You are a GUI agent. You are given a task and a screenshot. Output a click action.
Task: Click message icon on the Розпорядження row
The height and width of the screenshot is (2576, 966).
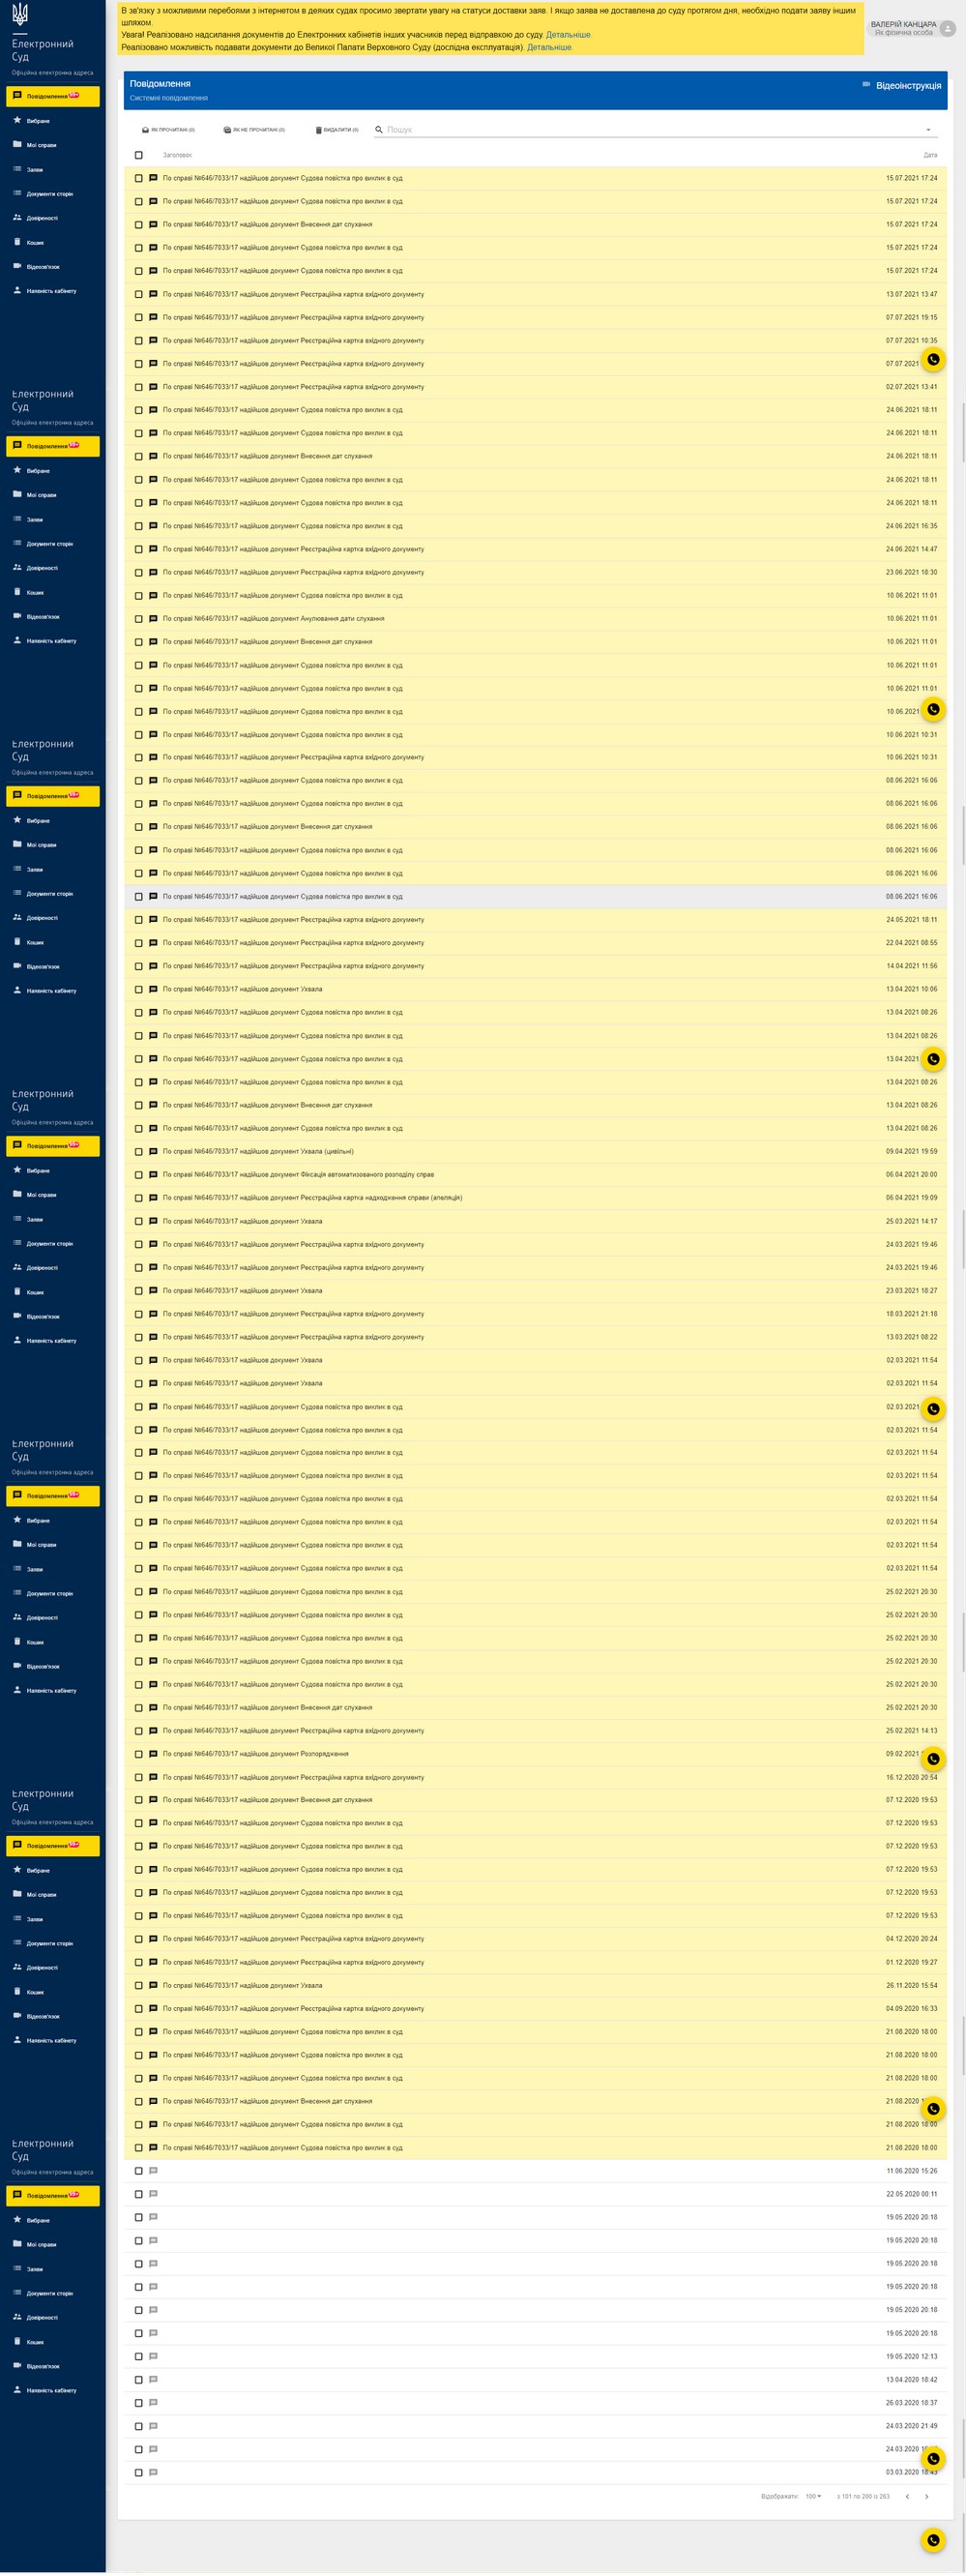coord(153,1753)
